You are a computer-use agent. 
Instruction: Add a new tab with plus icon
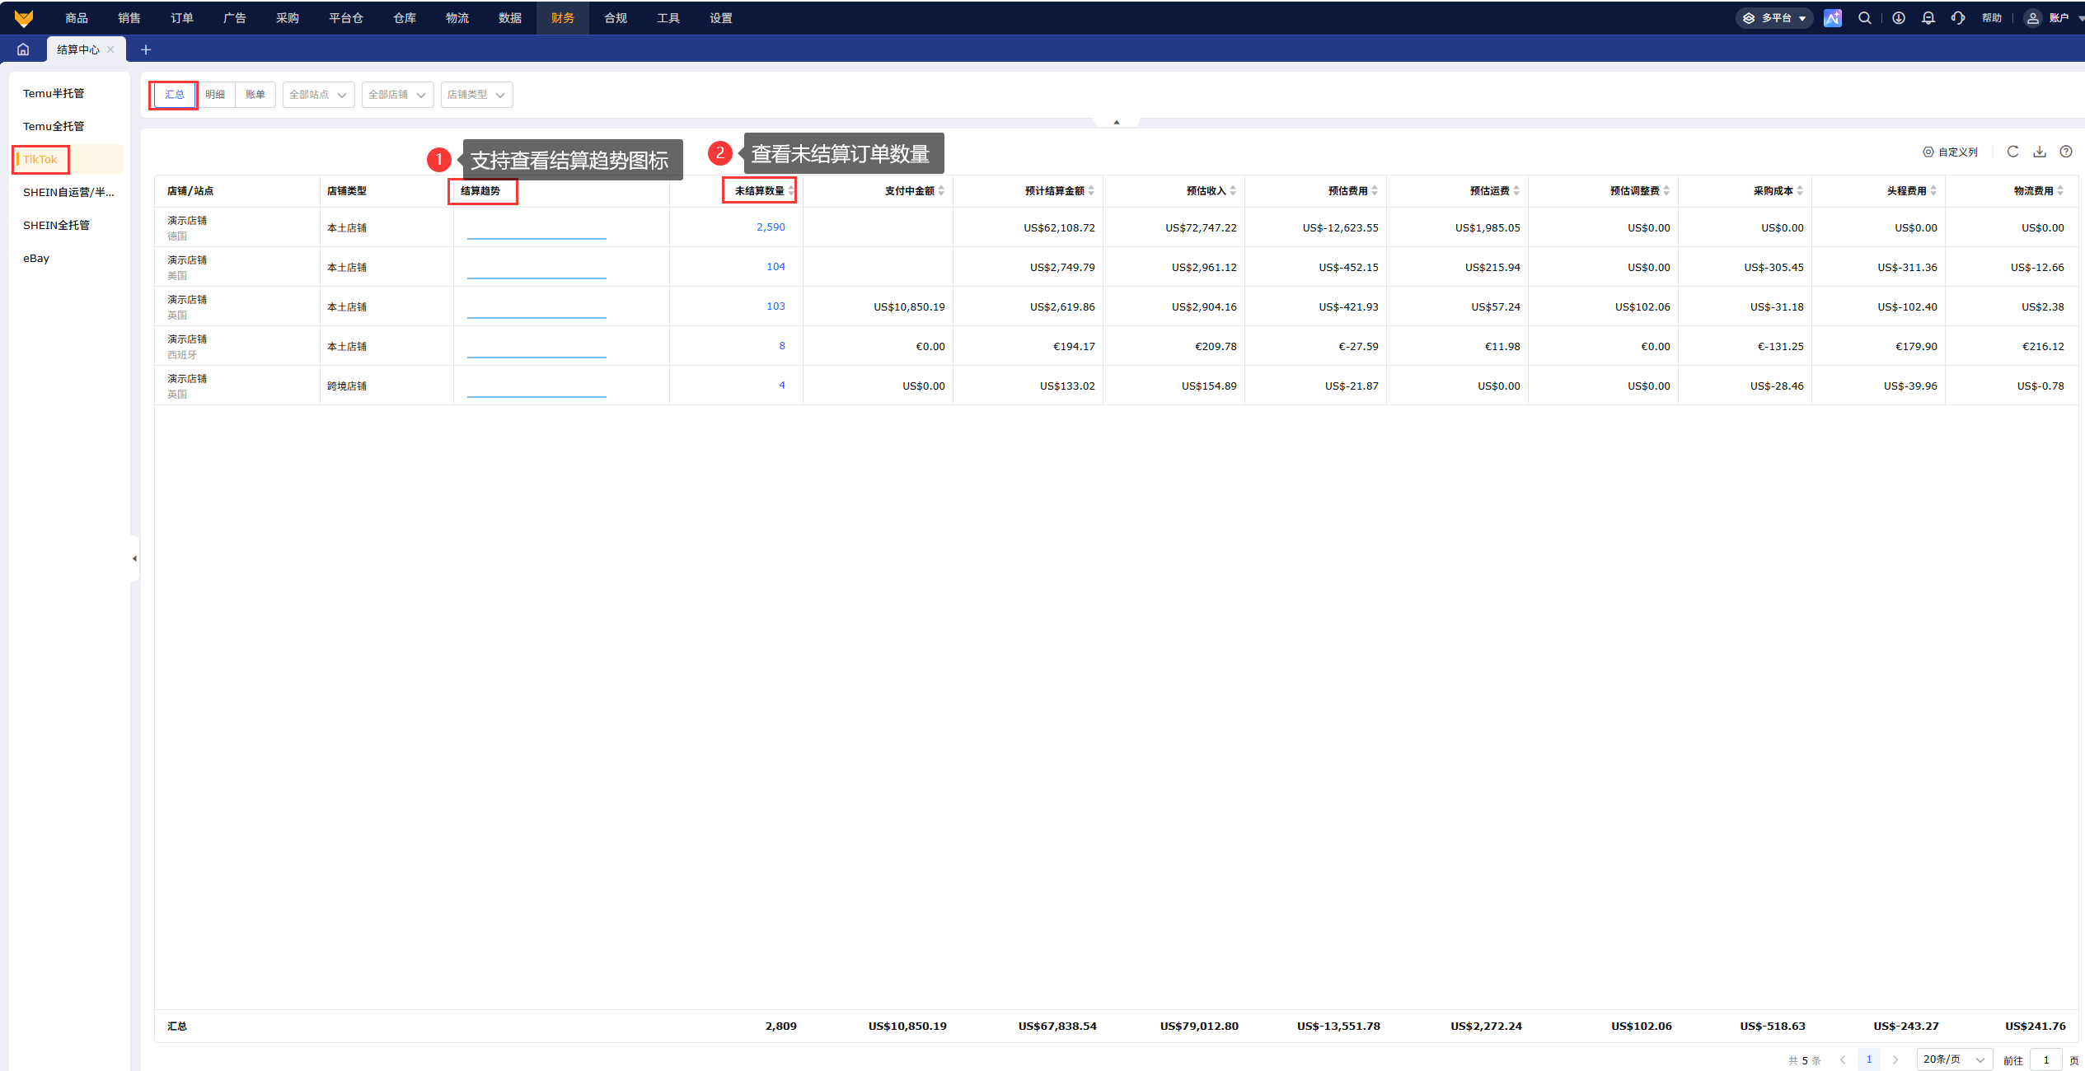click(146, 49)
